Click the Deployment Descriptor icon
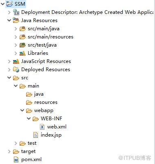Screen dimensions: 155x164 tap(16, 12)
